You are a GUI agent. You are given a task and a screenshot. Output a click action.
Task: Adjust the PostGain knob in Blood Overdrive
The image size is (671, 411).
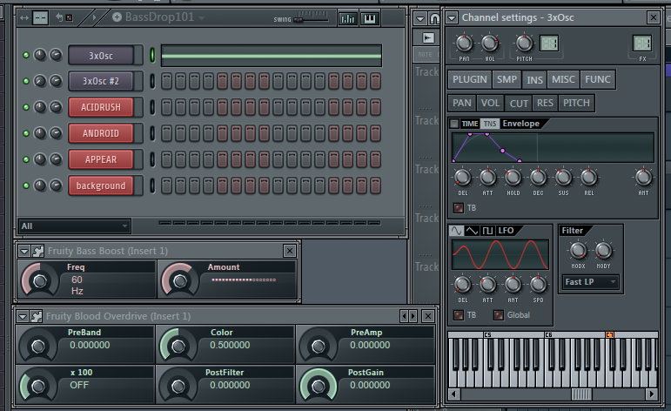[318, 386]
